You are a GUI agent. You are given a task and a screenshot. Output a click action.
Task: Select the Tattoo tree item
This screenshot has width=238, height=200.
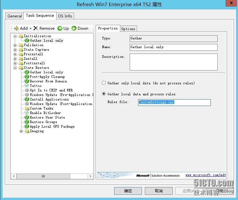point(36,86)
